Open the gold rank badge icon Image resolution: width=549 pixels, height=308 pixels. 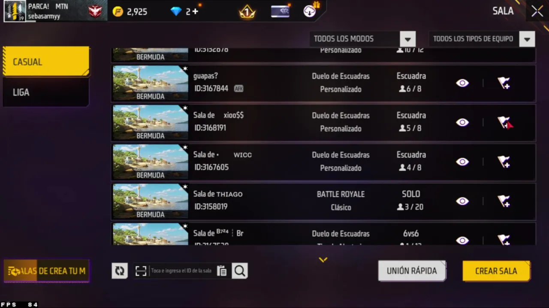point(247,12)
